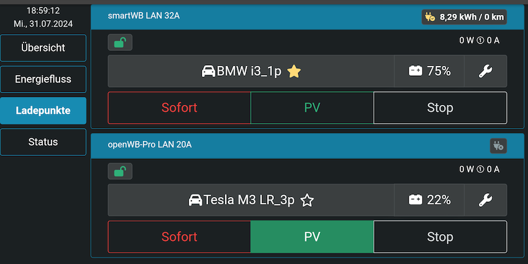
Task: Open wrench settings for Tesla M3 LR_3p
Action: (x=485, y=200)
